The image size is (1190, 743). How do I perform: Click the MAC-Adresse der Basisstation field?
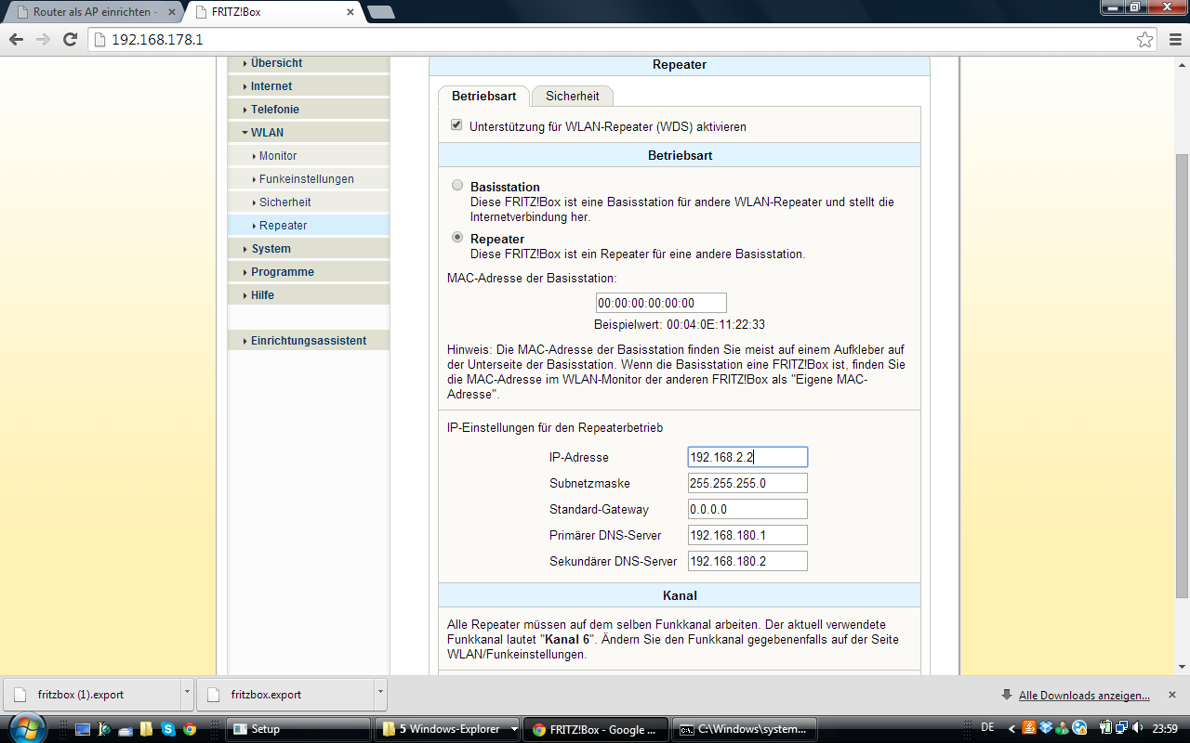click(661, 303)
